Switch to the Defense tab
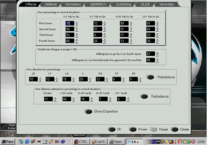 pyautogui.click(x=50, y=4)
